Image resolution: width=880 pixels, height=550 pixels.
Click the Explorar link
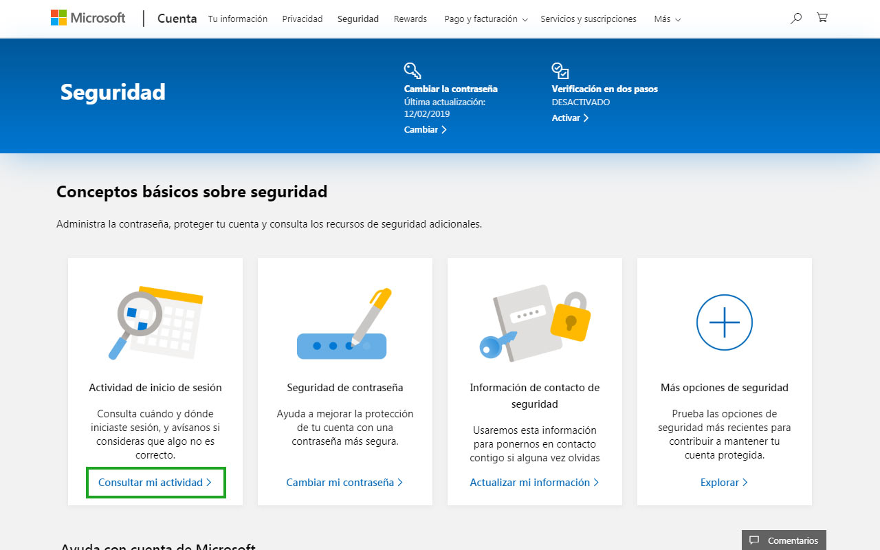(724, 483)
